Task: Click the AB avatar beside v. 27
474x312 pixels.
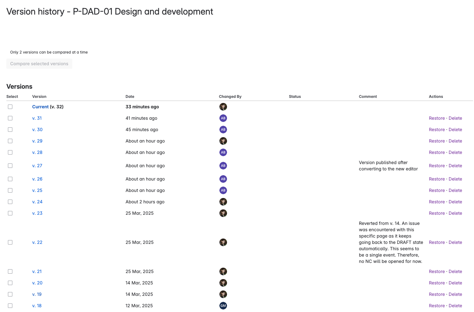Action: (223, 166)
